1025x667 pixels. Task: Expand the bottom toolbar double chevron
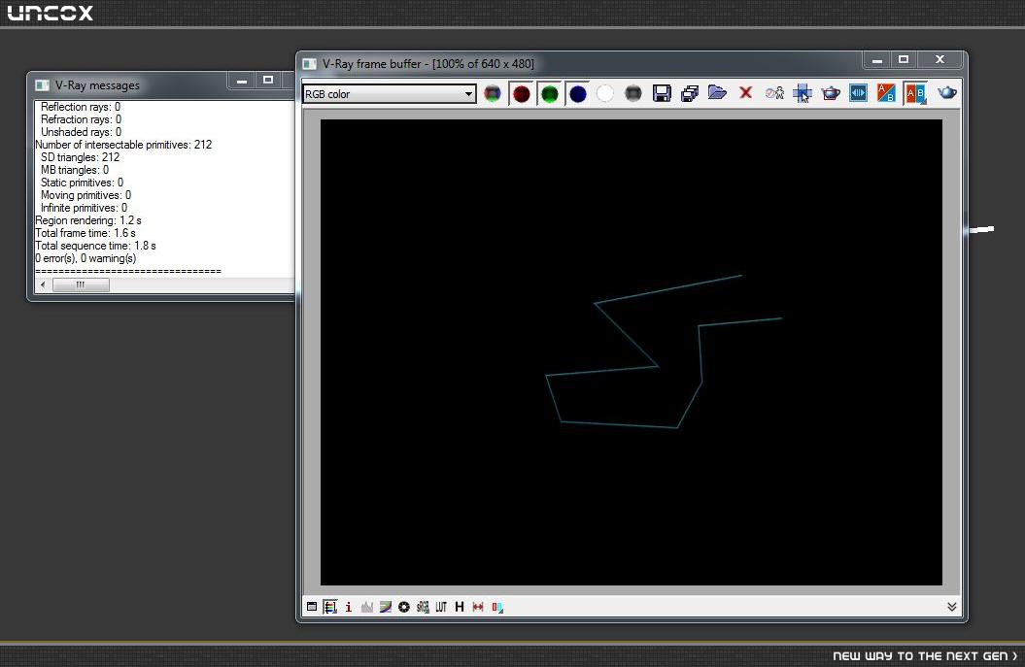[952, 607]
